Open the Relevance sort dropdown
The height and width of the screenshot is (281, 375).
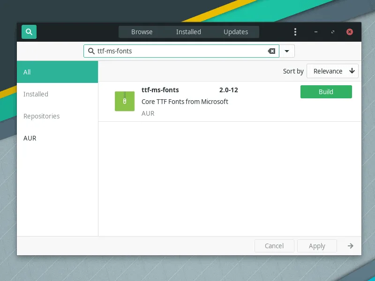pyautogui.click(x=332, y=71)
